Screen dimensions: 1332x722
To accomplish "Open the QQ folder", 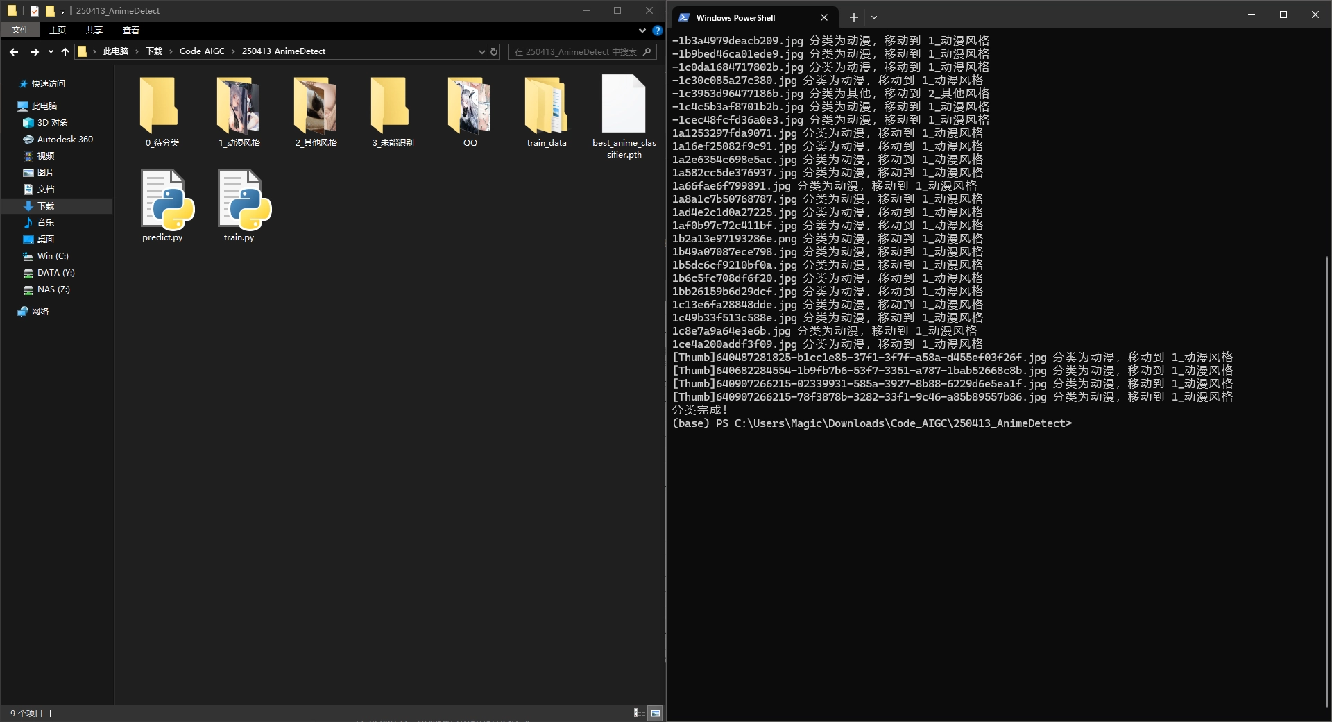I will point(470,106).
